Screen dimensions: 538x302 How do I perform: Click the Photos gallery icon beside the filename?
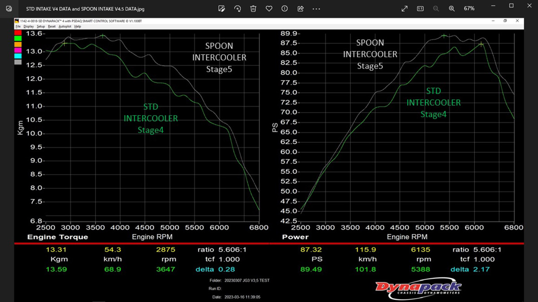coord(9,9)
